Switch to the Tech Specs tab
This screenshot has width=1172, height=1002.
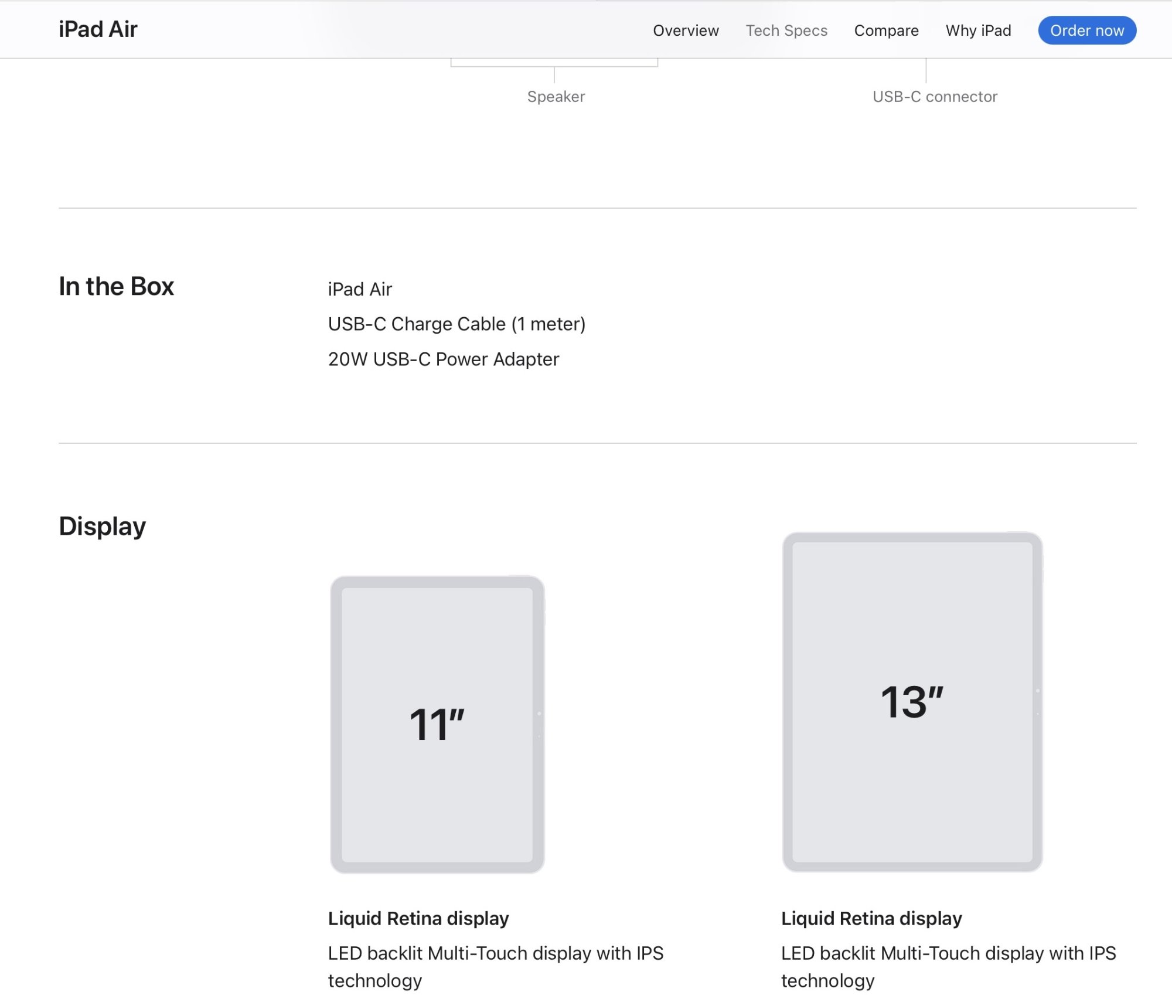point(786,30)
